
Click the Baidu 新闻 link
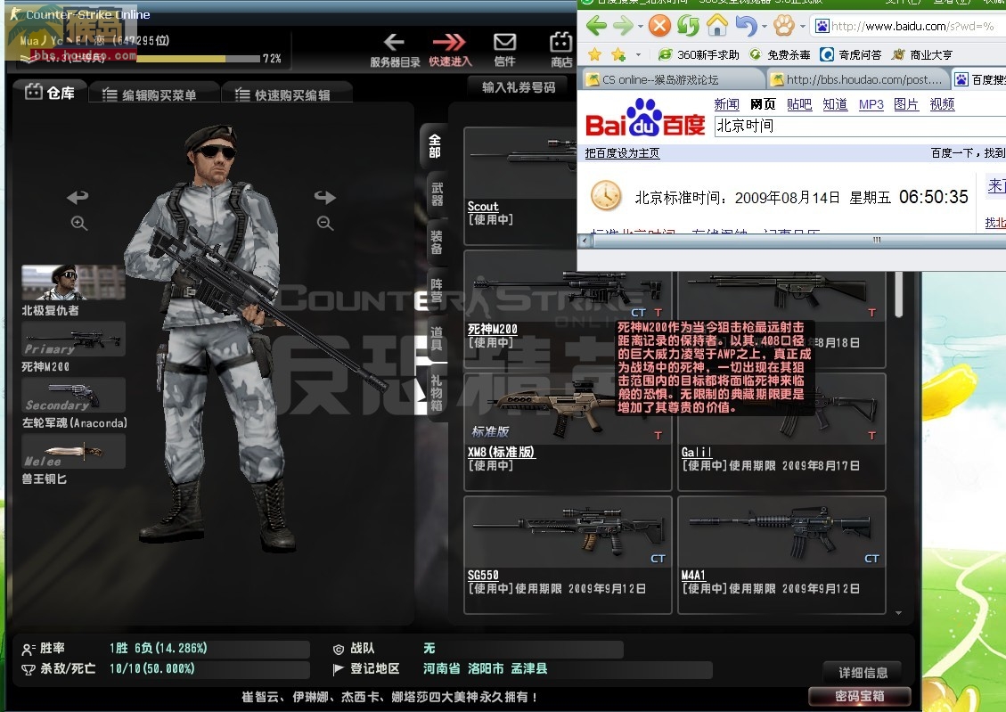pos(726,104)
